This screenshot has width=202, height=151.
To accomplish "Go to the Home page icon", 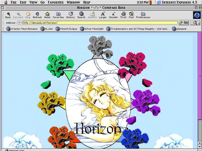I will [x=47, y=15].
